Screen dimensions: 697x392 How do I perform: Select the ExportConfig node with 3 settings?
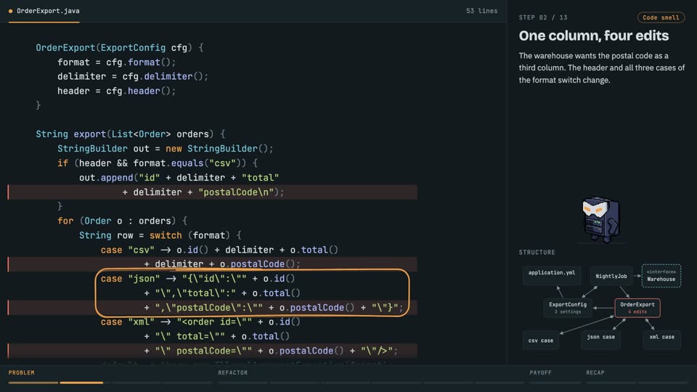(x=568, y=308)
